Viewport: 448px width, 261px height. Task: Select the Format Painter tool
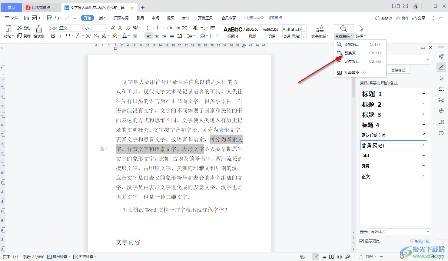39,32
